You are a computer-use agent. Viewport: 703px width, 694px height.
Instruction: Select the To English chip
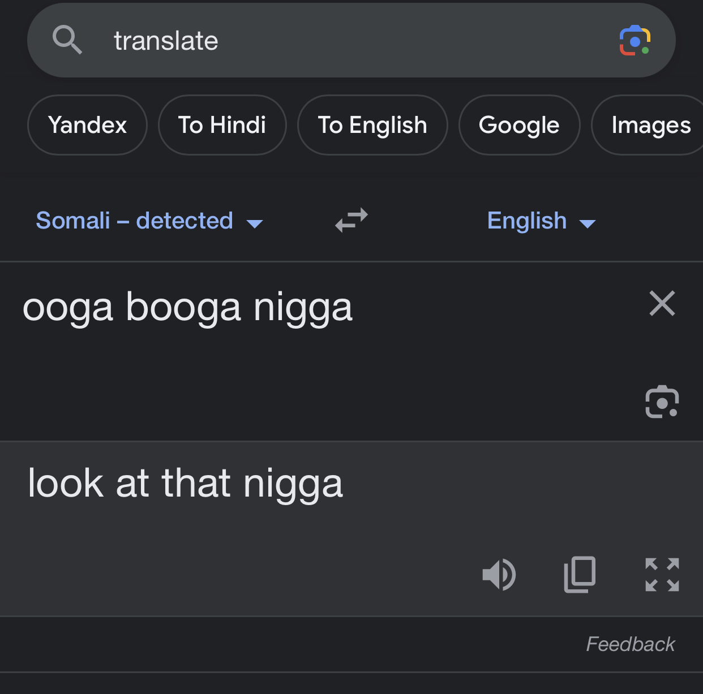tap(372, 125)
